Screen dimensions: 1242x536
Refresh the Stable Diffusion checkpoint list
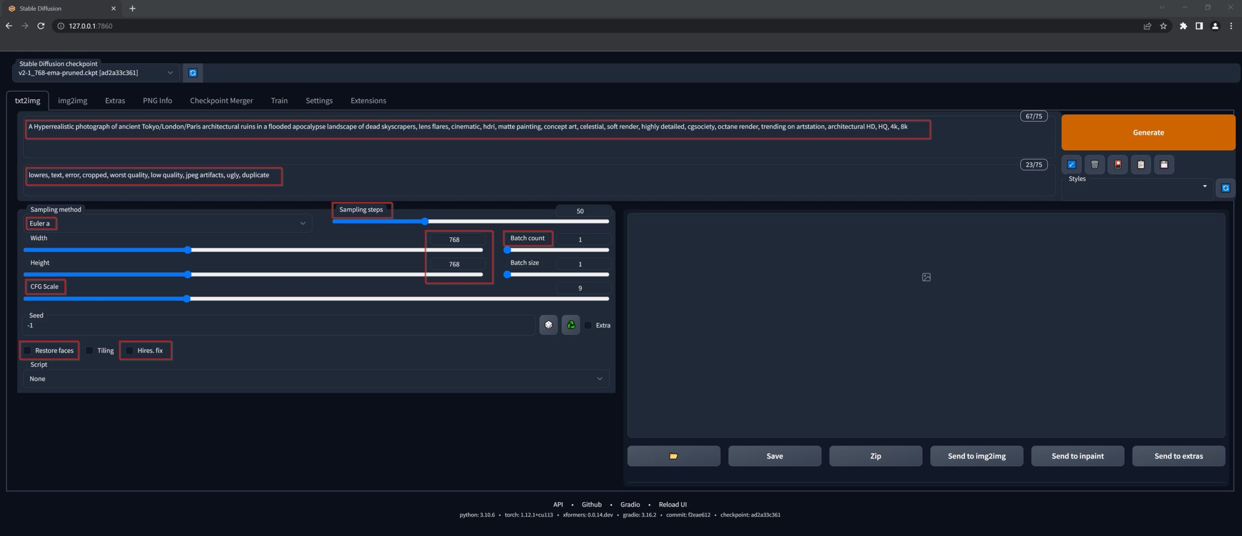193,73
